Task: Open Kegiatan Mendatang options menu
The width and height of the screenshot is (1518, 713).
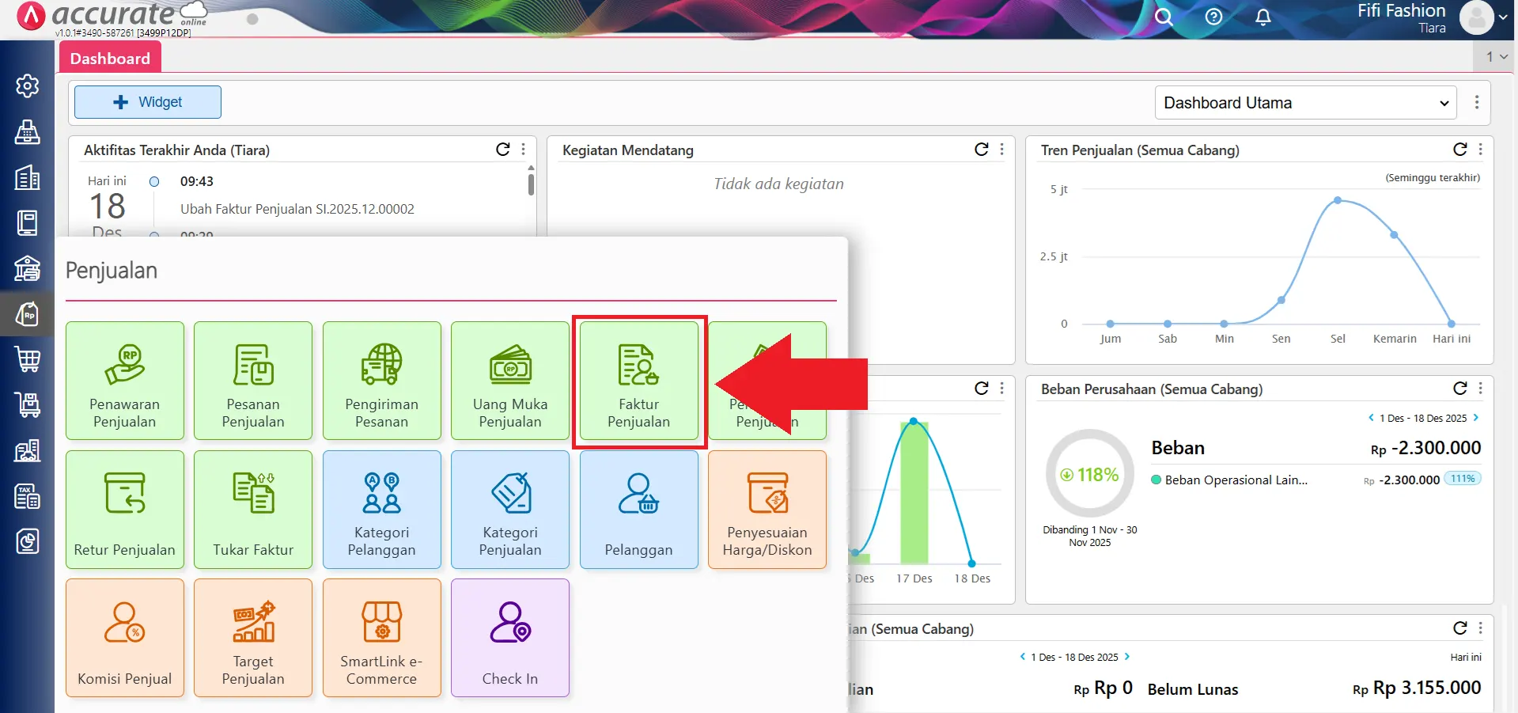Action: (x=1002, y=150)
